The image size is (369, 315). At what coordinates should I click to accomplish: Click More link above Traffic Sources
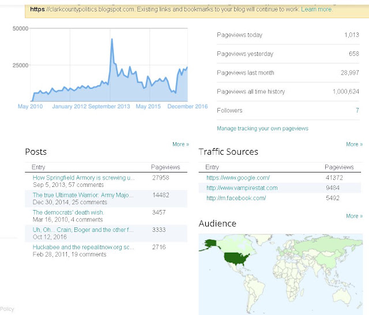click(354, 144)
